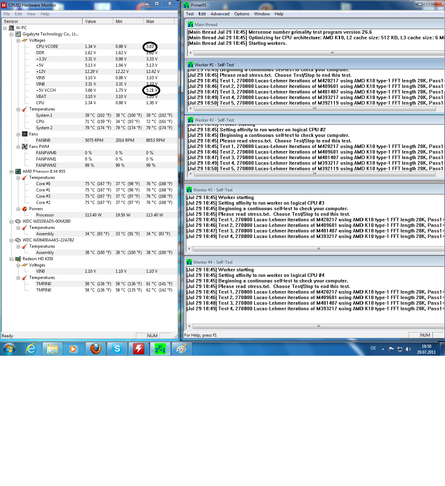Screen dimensions: 445x486
Task: Click the Powers group flame icon
Action: click(25, 209)
